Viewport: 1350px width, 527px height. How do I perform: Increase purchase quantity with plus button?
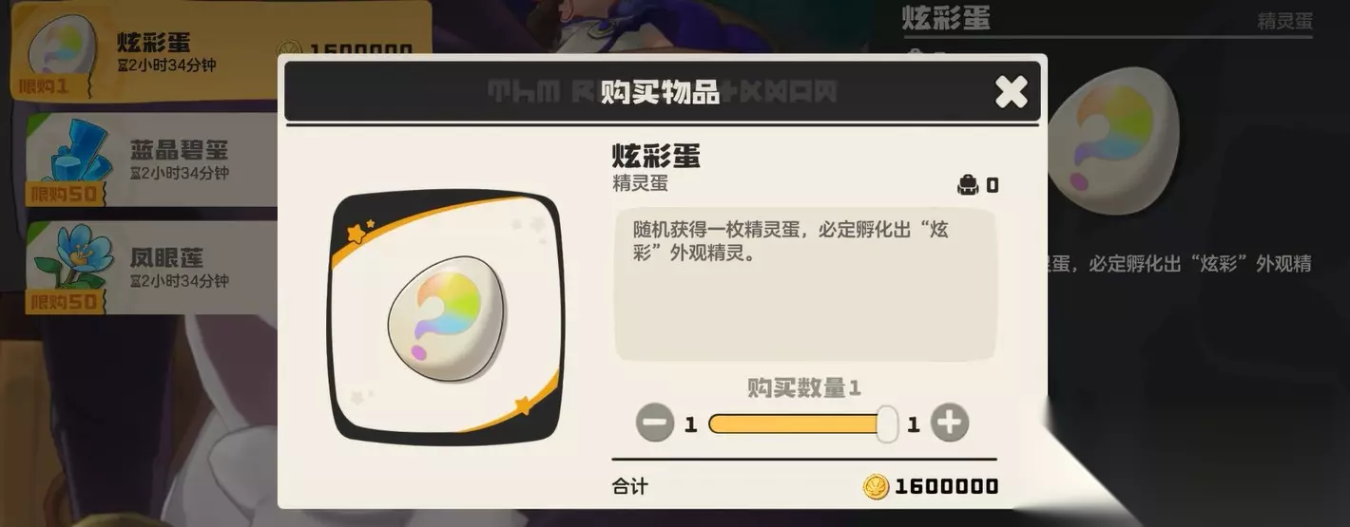950,423
